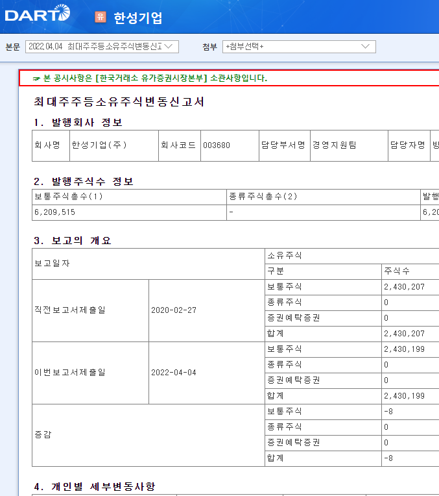Viewport: 439px width, 496px height.
Task: Select company code 003680
Action: coord(217,145)
